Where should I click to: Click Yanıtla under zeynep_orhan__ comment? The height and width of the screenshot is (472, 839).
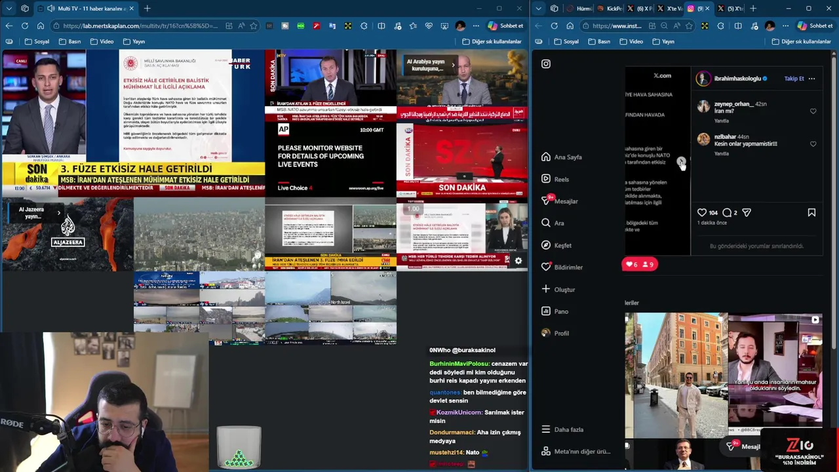tap(721, 121)
